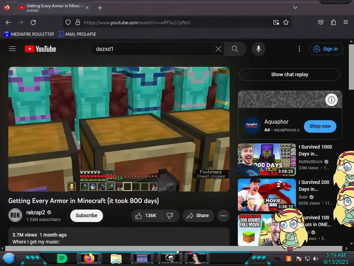The width and height of the screenshot is (354, 266).
Task: Open the second bookmarks toolbar item
Action: tap(77, 34)
